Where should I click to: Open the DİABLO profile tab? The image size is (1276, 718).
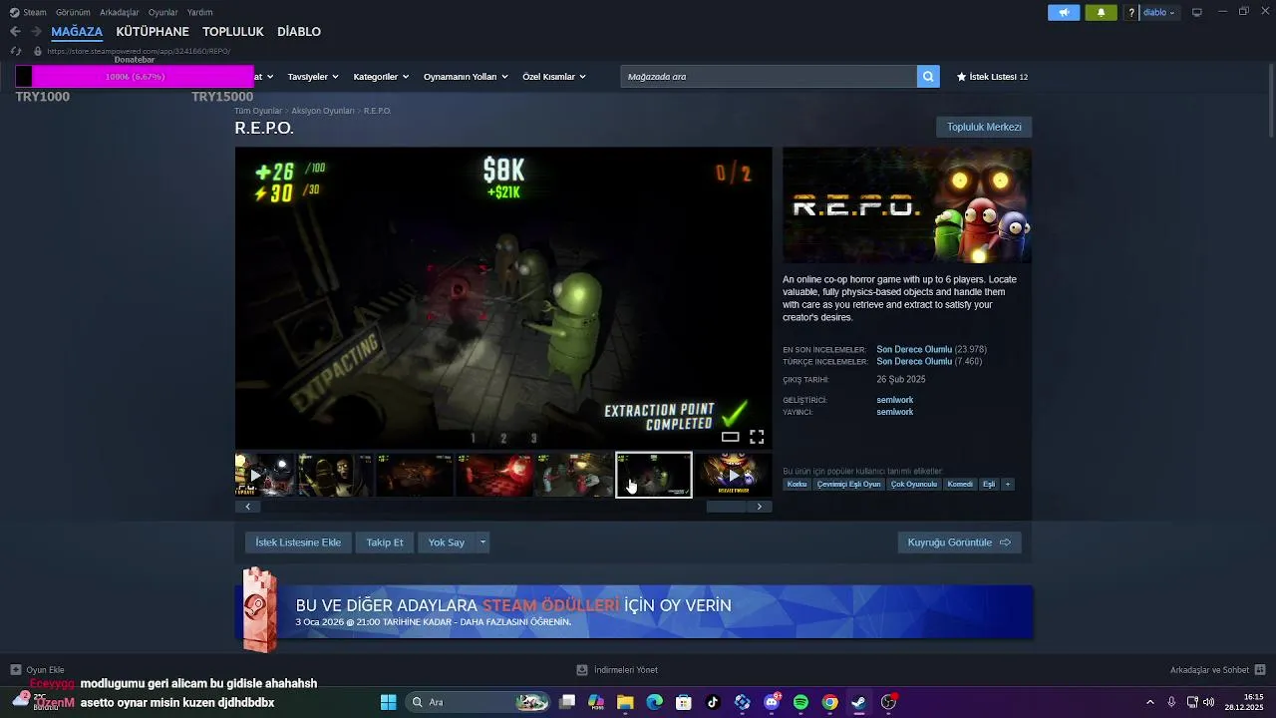point(299,32)
